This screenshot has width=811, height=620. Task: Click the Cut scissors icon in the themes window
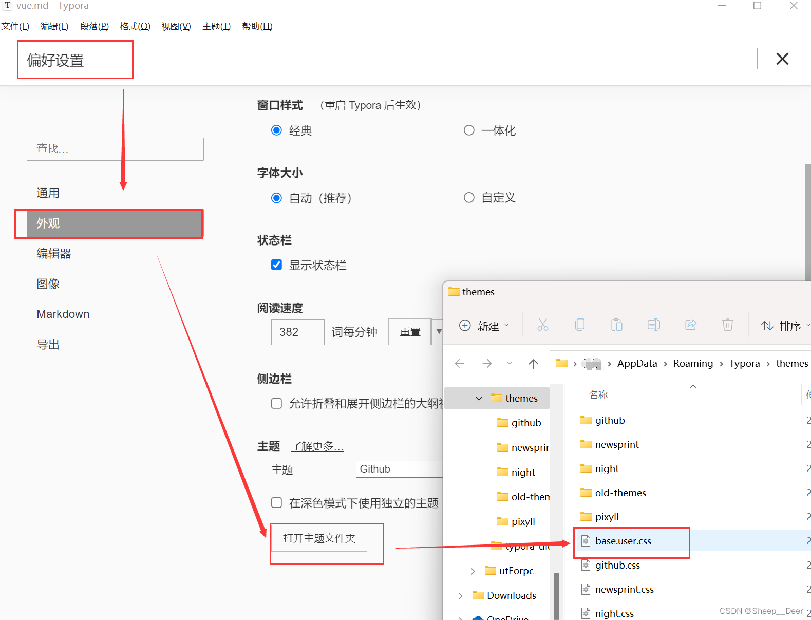point(542,325)
